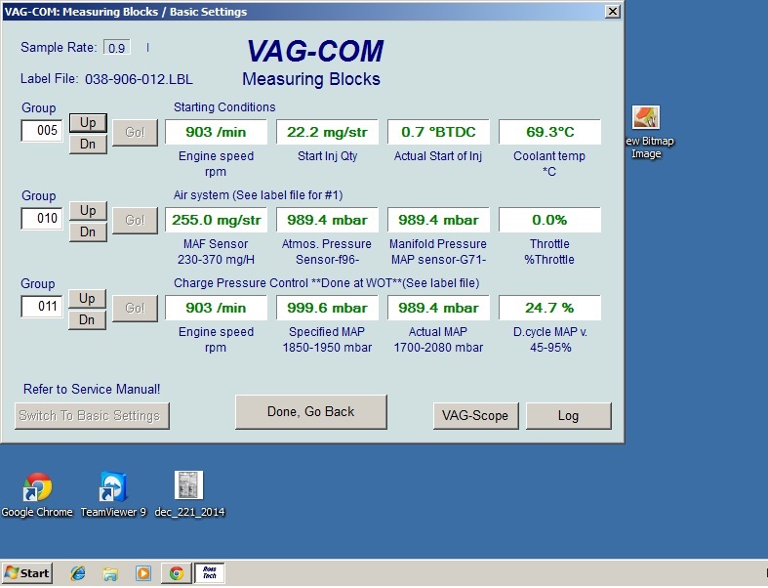This screenshot has width=768, height=588.
Task: Click the Start button on taskbar
Action: [x=27, y=572]
